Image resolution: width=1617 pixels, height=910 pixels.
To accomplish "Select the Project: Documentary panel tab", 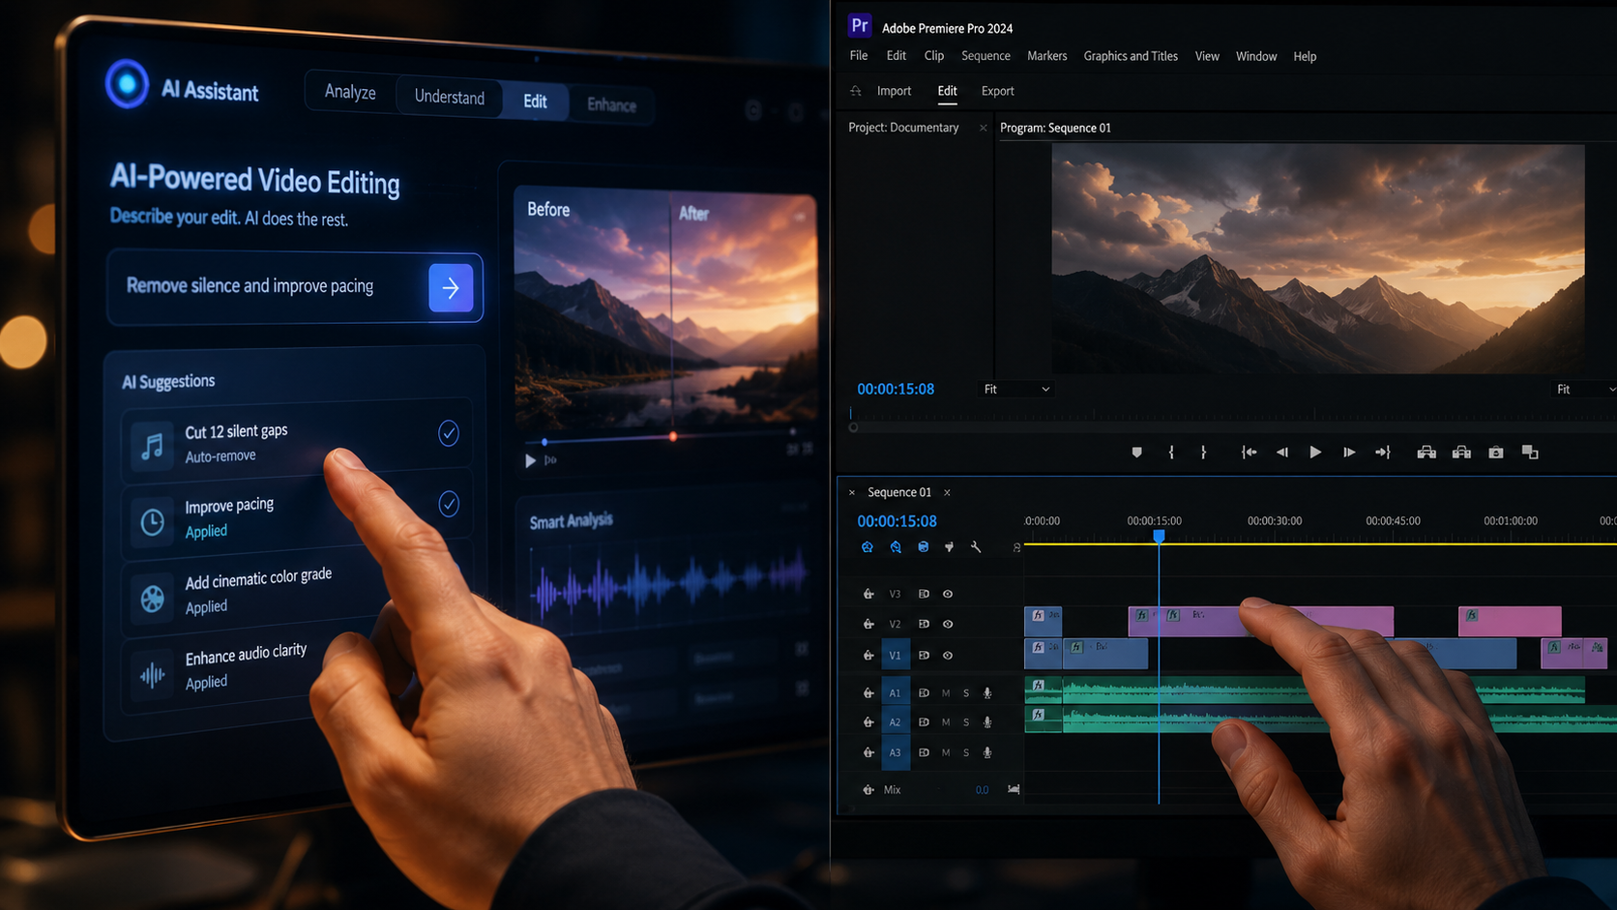I will (x=903, y=128).
